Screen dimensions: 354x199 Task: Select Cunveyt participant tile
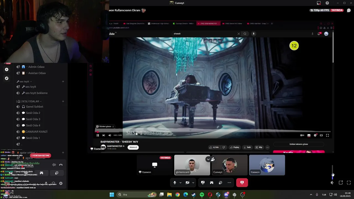tap(230, 165)
